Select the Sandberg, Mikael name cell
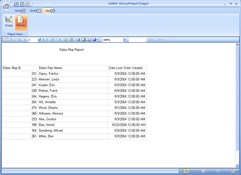Image resolution: width=241 pixels, height=175 pixels. tap(73, 130)
